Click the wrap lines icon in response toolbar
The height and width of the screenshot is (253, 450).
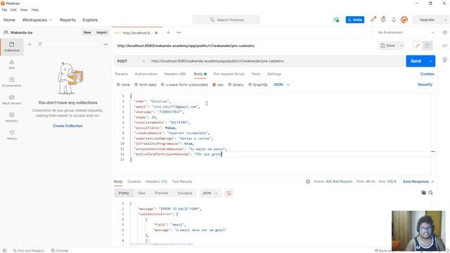(229, 193)
